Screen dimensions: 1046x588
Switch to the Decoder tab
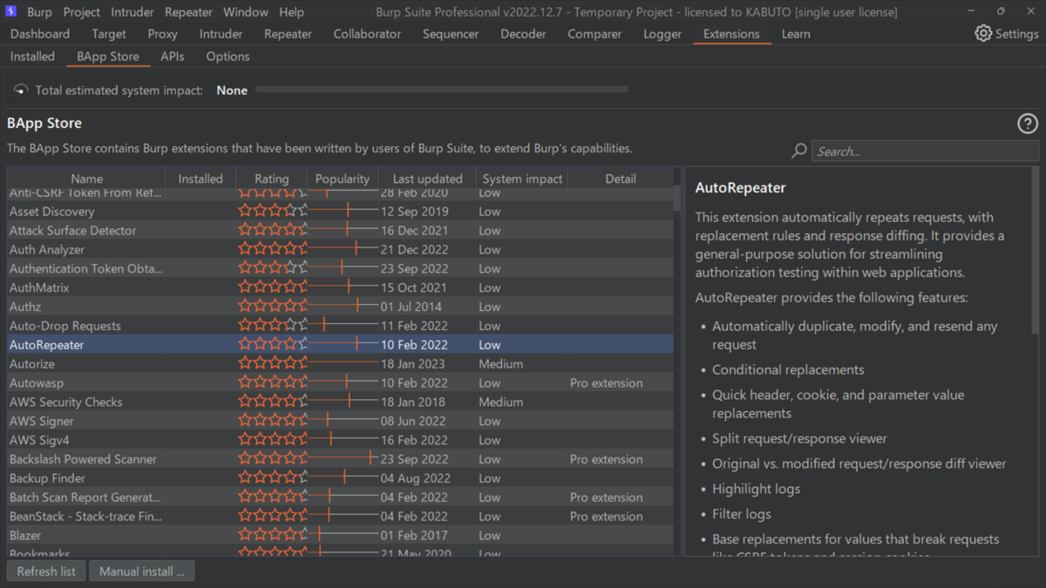click(x=523, y=33)
